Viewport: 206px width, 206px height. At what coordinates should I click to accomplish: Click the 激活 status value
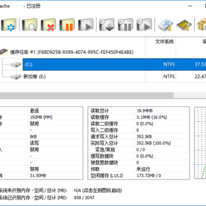tap(34, 110)
